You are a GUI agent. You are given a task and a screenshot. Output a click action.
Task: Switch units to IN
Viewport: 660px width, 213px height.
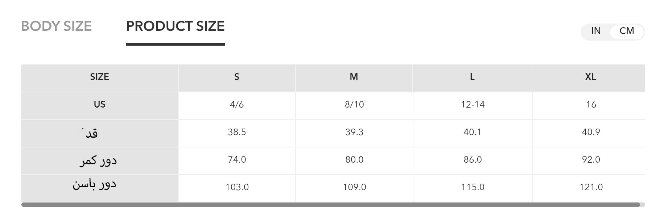coord(596,31)
